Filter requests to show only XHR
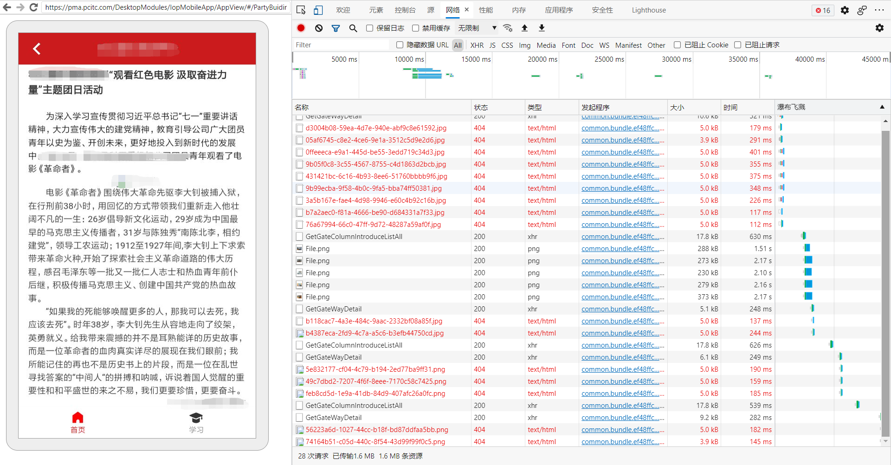This screenshot has height=465, width=891. (477, 45)
